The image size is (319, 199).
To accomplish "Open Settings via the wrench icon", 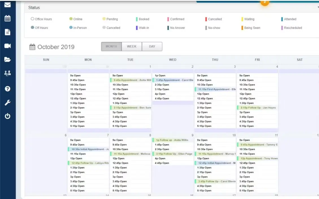I will (x=7, y=102).
